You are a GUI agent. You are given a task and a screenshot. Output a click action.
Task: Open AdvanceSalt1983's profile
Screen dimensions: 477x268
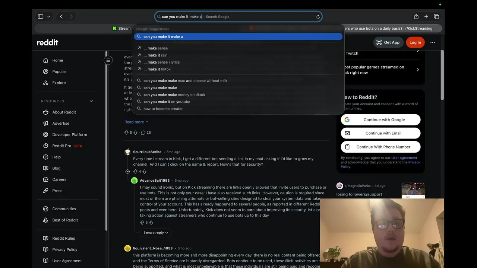pos(155,181)
